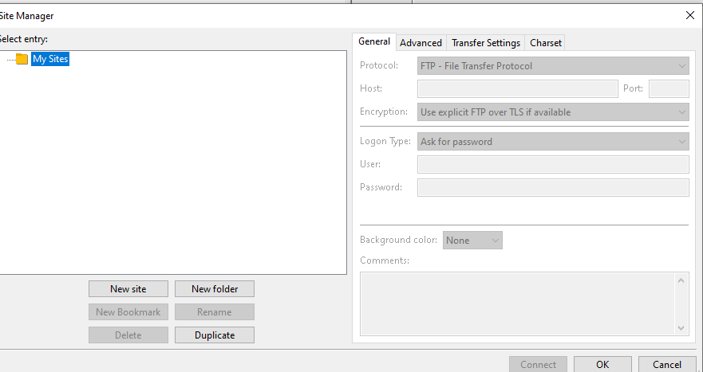Expand the Encryption dropdown

(x=553, y=112)
